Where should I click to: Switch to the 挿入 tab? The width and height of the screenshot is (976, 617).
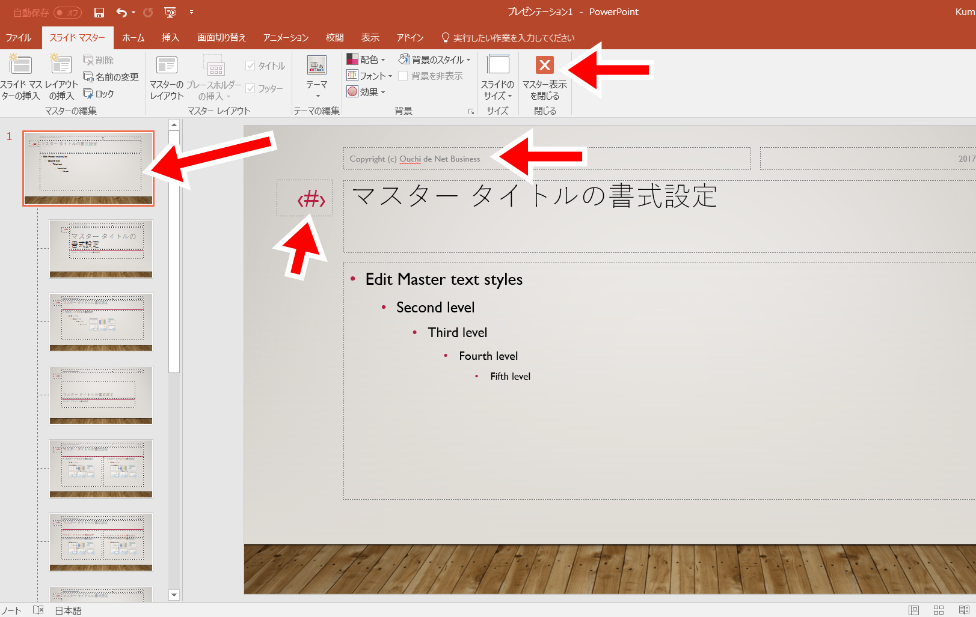(x=171, y=37)
